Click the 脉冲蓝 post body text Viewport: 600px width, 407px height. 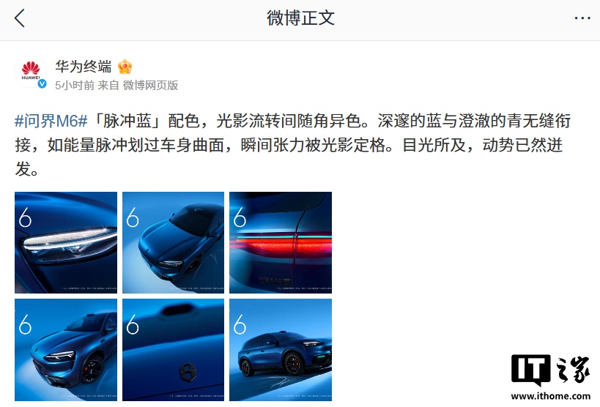pyautogui.click(x=127, y=122)
